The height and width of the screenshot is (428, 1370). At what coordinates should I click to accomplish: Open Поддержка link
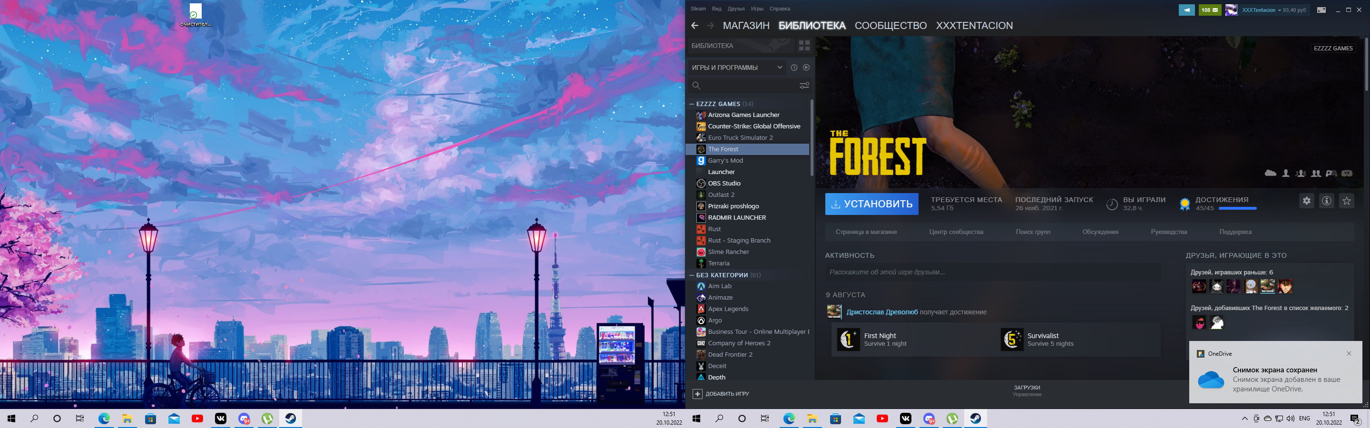(1235, 232)
